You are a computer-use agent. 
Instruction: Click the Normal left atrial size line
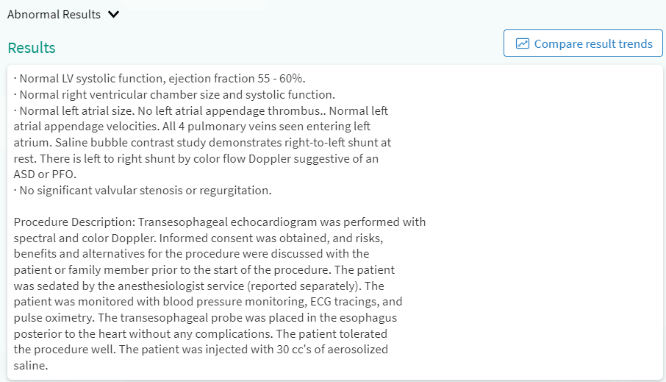click(x=74, y=111)
